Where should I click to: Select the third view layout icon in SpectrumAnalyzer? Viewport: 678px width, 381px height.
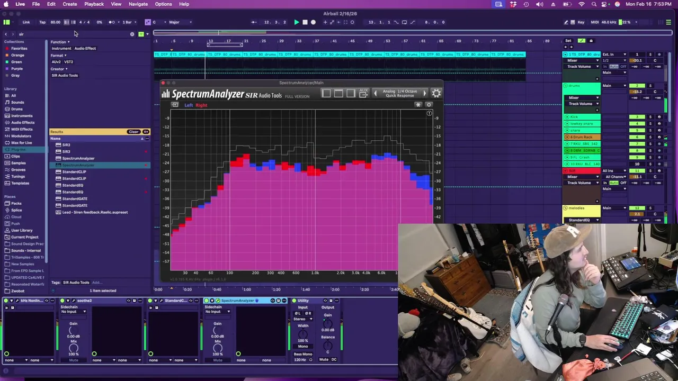pyautogui.click(x=351, y=94)
